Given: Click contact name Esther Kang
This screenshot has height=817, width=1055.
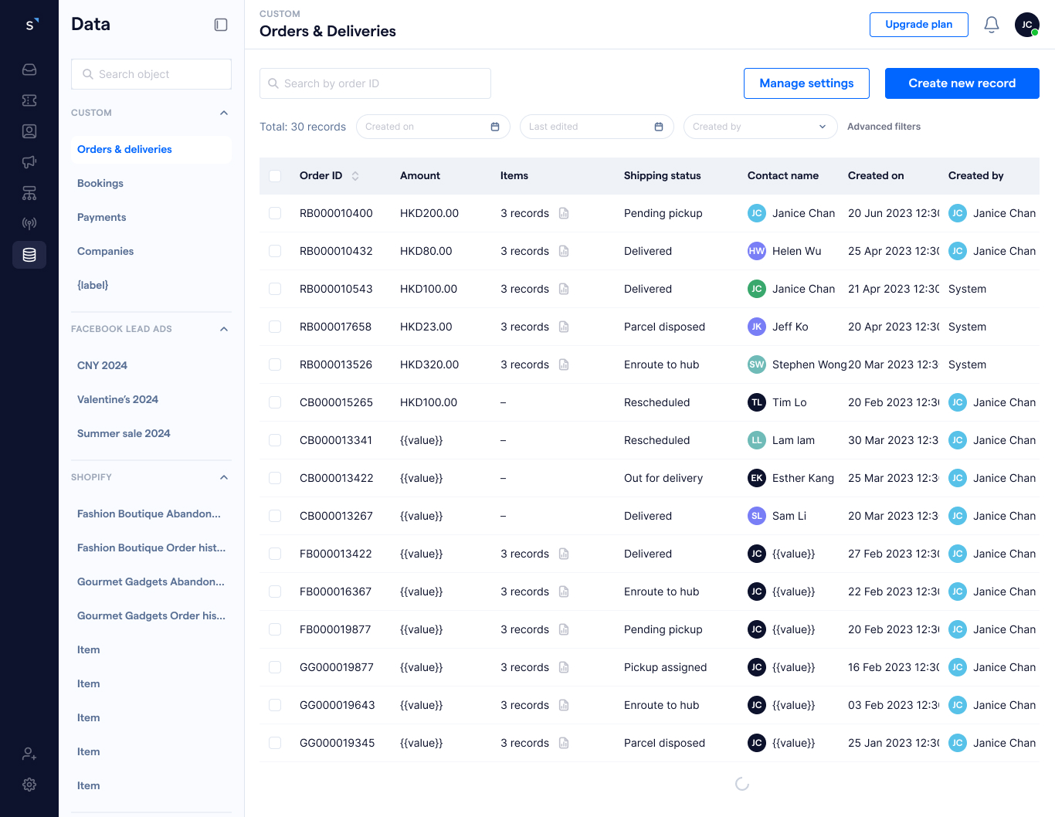Looking at the screenshot, I should (803, 478).
